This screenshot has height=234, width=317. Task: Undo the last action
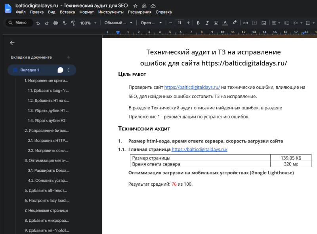pos(38,23)
